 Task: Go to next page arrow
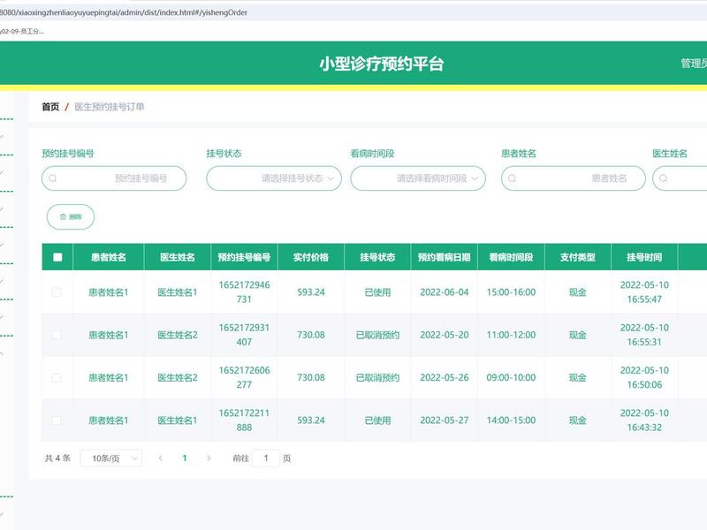tap(209, 458)
